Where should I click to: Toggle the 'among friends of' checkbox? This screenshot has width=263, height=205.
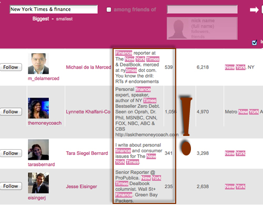[x=109, y=9]
